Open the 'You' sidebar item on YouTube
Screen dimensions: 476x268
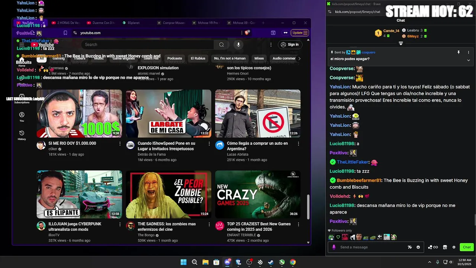point(22,117)
